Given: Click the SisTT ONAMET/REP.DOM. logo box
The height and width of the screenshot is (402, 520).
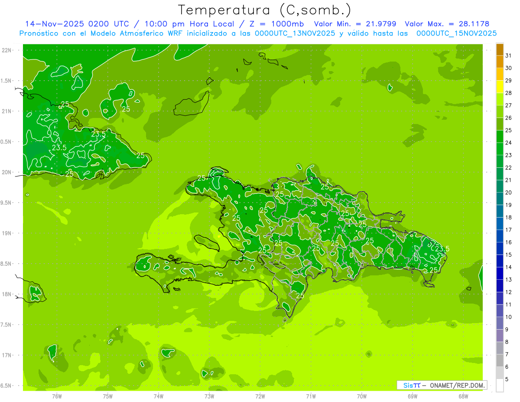Looking at the screenshot, I should [441, 385].
